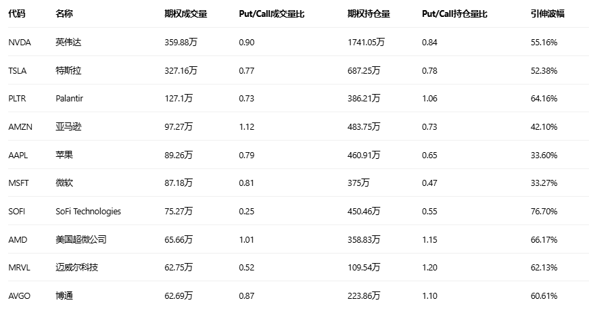The image size is (589, 309).
Task: Select the Palantir stock name
Action: click(70, 99)
